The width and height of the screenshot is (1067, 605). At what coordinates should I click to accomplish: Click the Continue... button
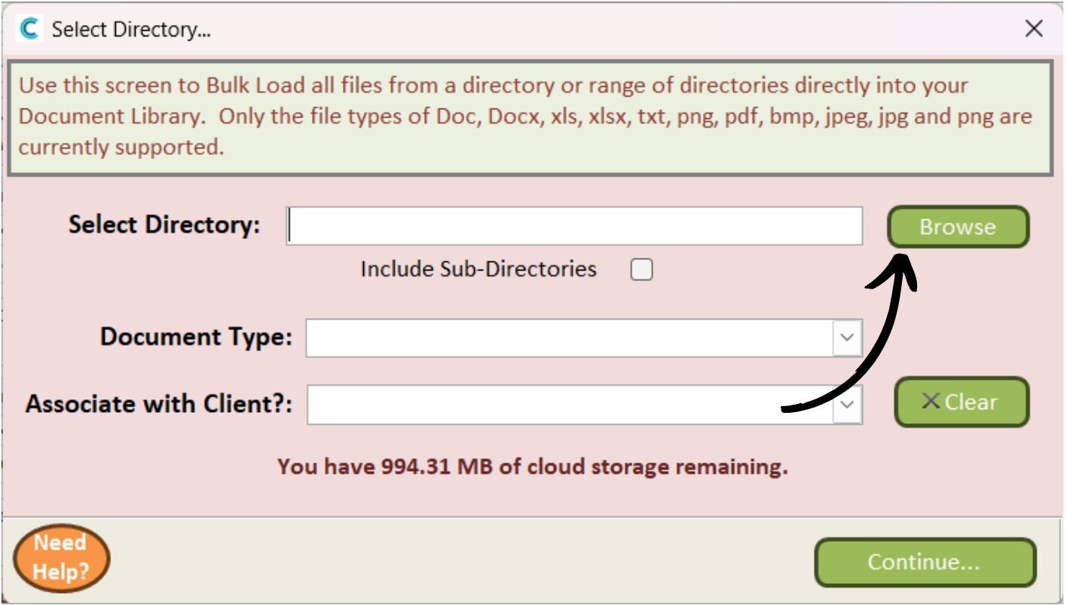tap(925, 562)
